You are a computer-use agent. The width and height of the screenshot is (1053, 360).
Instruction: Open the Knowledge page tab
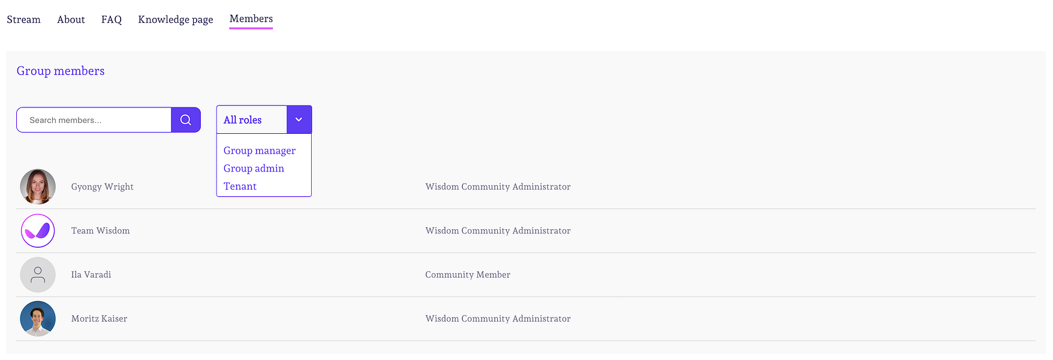click(175, 19)
